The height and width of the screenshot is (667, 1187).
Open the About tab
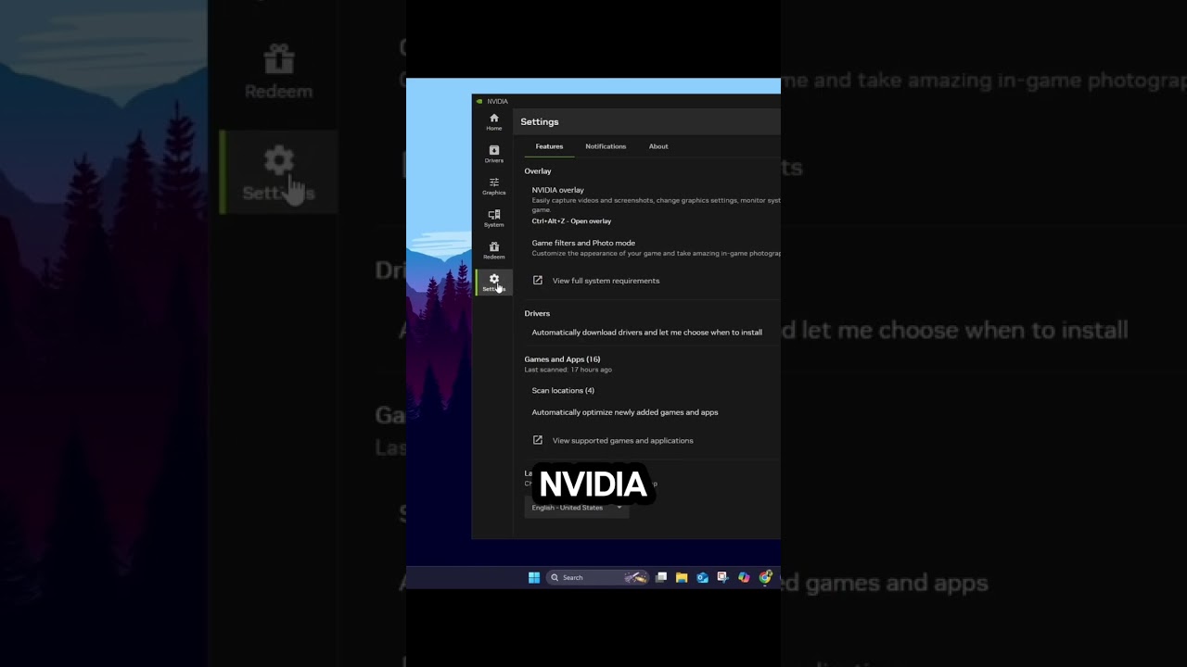[658, 146]
